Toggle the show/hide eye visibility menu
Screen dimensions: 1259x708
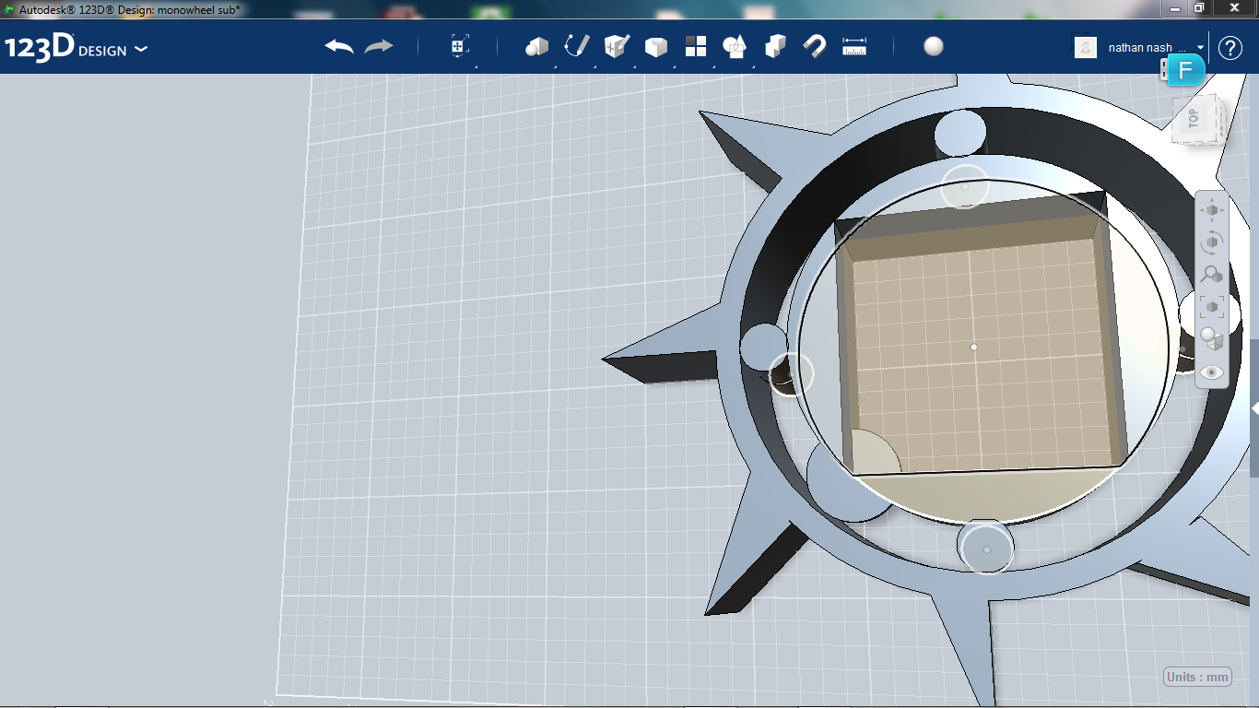1212,372
